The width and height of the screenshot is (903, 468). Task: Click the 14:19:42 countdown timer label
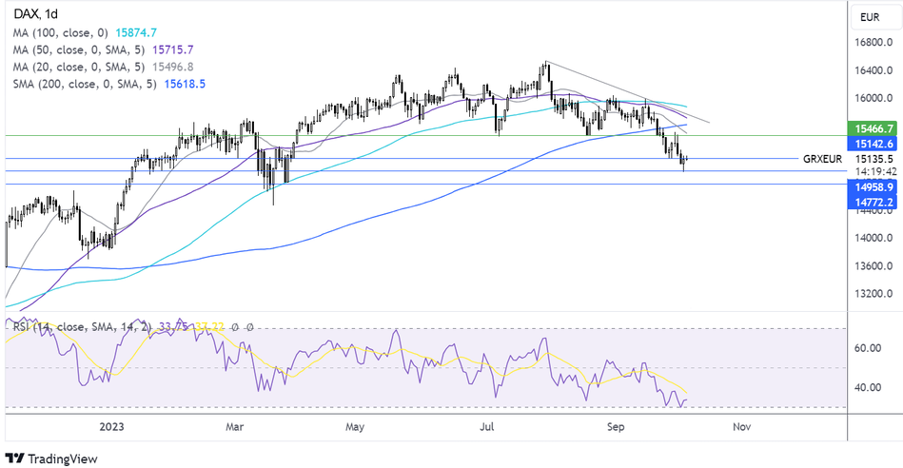click(x=874, y=172)
